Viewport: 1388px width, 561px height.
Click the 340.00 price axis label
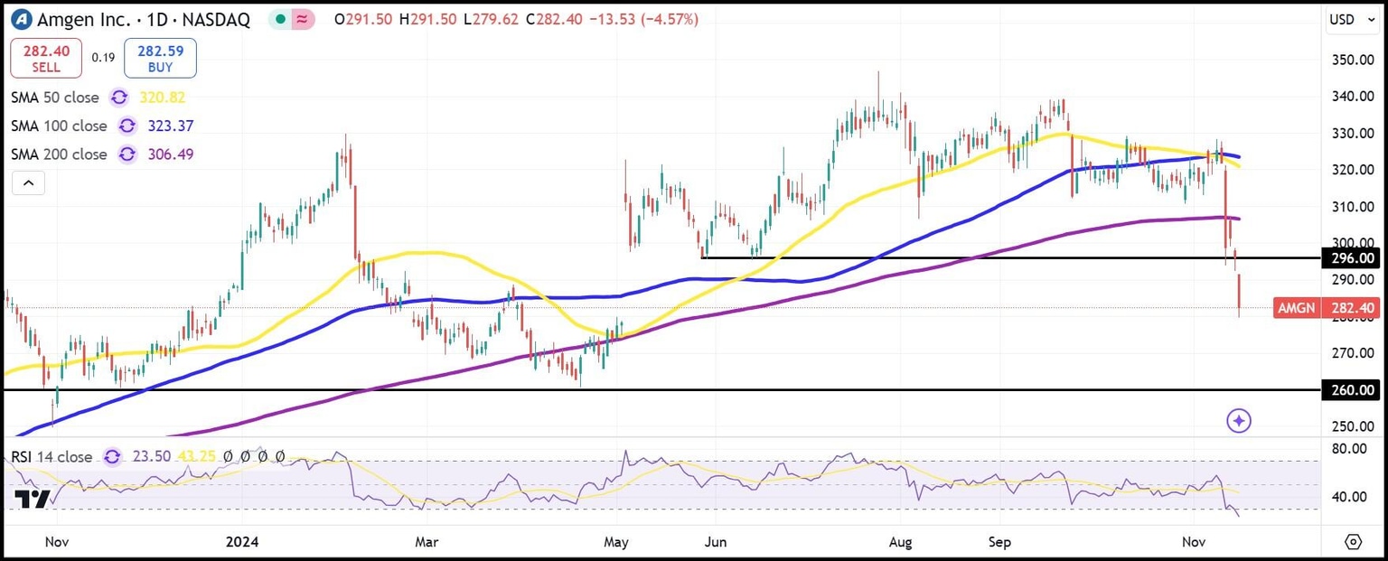pos(1351,97)
